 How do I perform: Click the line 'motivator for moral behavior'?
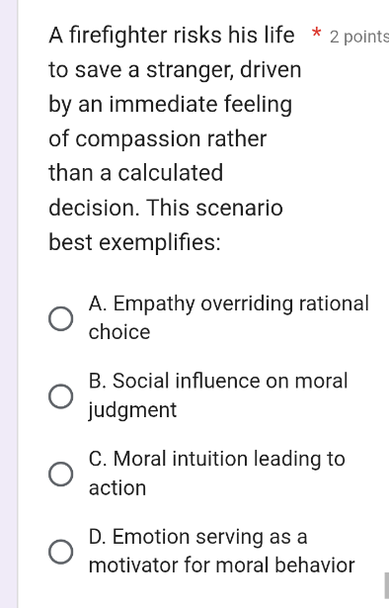[x=221, y=565]
